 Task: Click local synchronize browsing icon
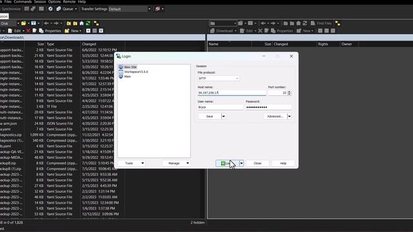(96, 23)
